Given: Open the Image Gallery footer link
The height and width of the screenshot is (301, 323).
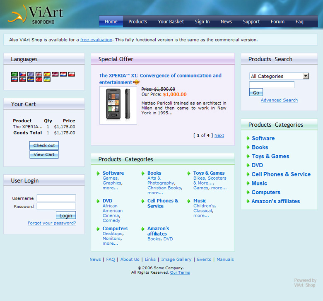Looking at the screenshot, I should point(176,259).
